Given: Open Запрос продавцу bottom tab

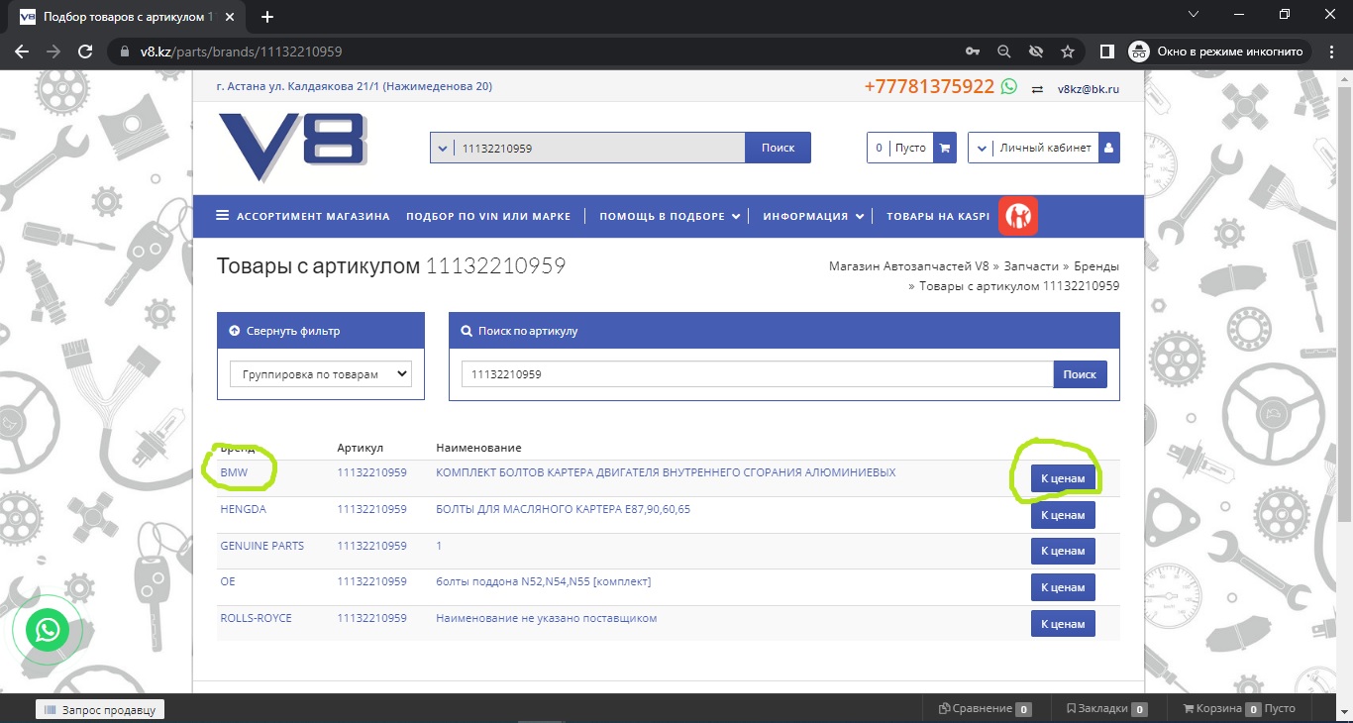Looking at the screenshot, I should [x=100, y=709].
